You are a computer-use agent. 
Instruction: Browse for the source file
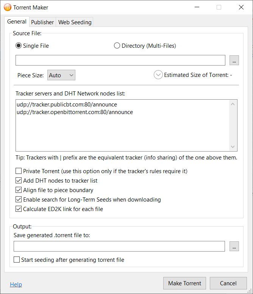coord(234,60)
